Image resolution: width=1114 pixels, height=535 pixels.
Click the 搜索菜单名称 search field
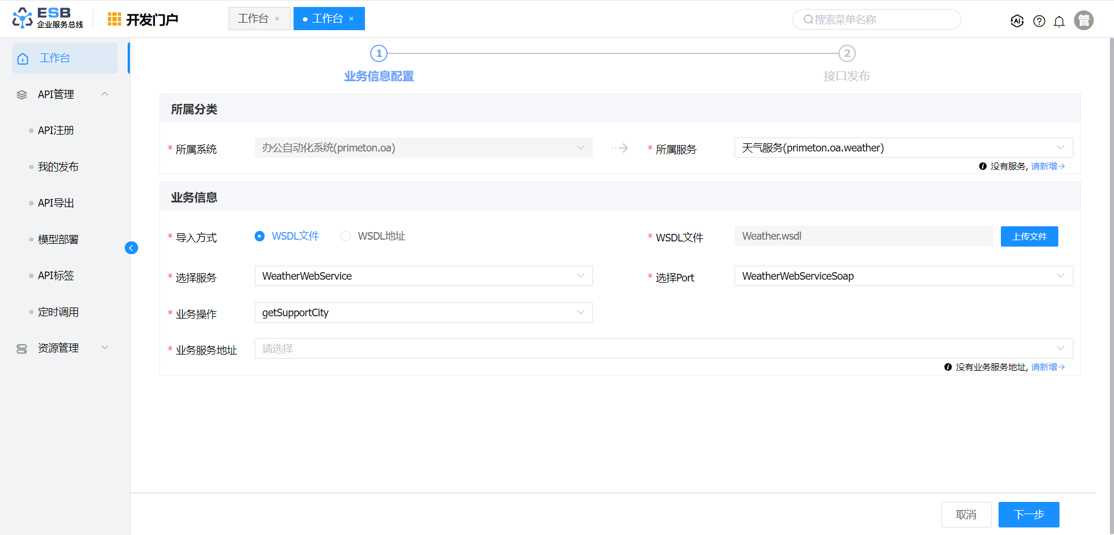point(876,20)
